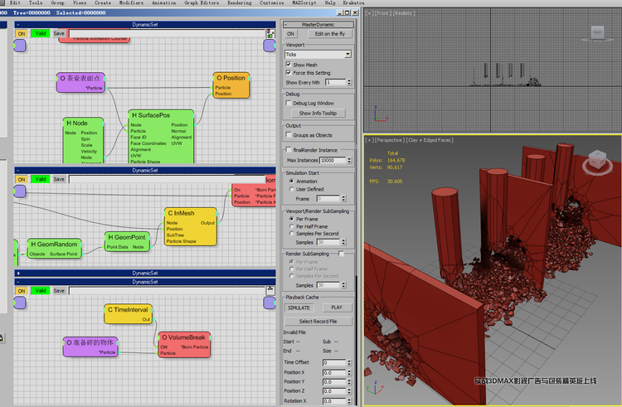Image resolution: width=622 pixels, height=407 pixels.
Task: Click input connector block of bottom DynamicSet
Action: (20, 303)
